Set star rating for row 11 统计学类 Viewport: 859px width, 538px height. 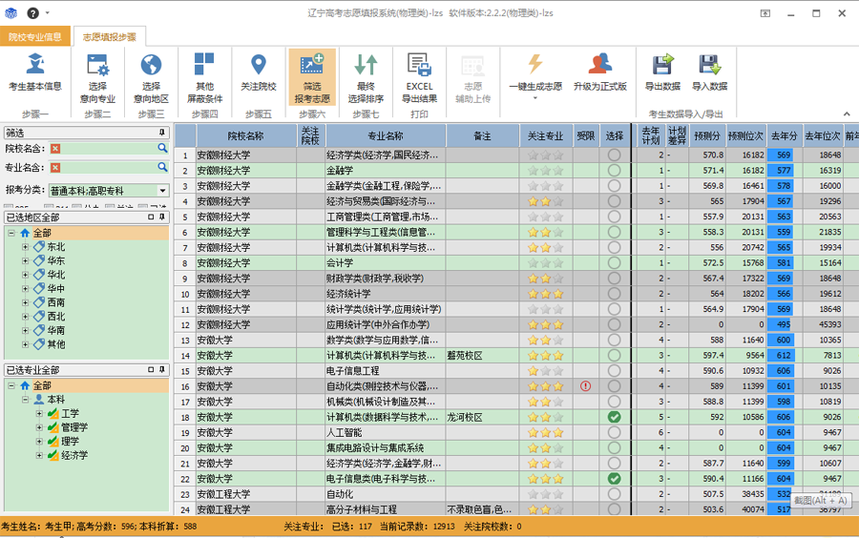click(546, 309)
